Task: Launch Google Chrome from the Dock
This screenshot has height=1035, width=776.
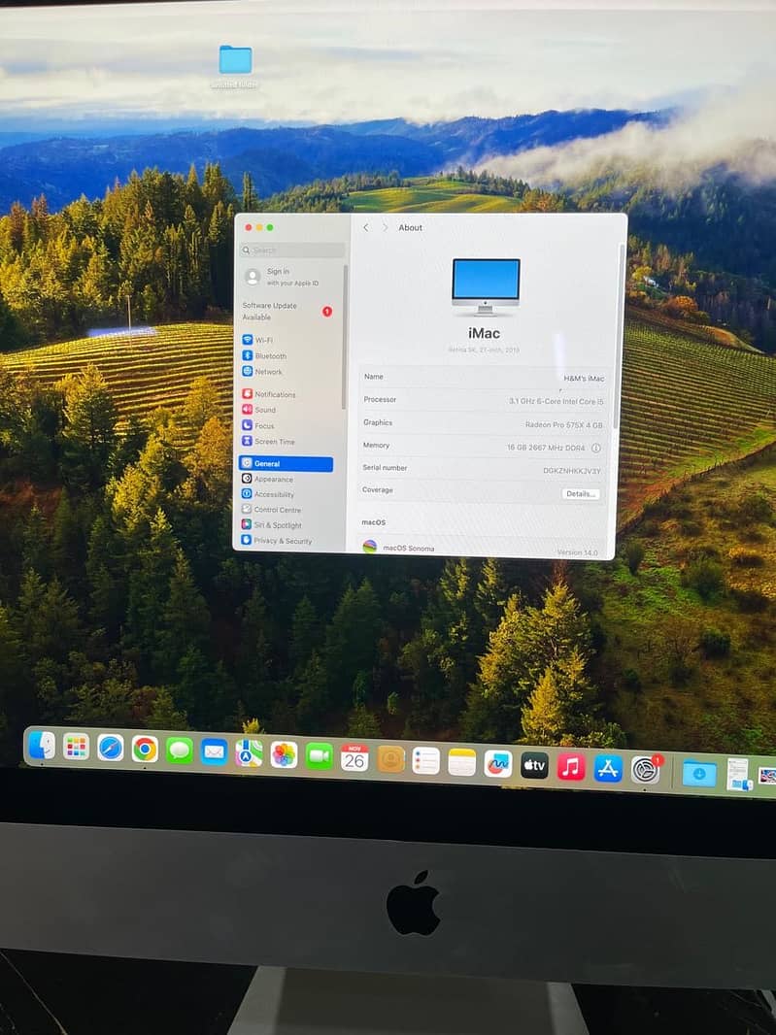Action: click(x=145, y=750)
